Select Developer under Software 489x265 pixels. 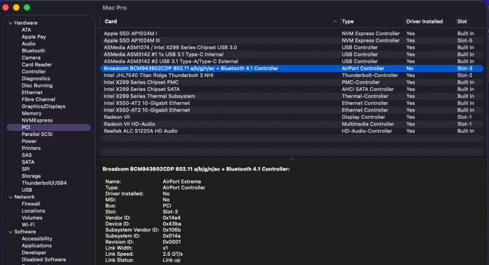(34, 252)
